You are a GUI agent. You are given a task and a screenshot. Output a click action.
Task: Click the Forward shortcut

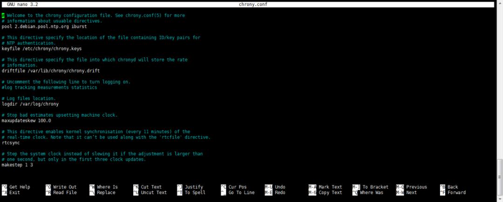click(453, 192)
